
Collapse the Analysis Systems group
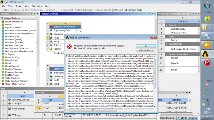pyautogui.click(x=2, y=18)
